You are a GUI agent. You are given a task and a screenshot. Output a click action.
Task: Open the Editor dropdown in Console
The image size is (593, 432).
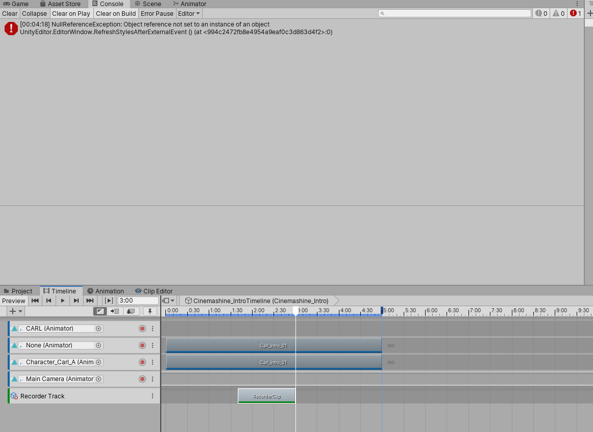click(x=189, y=13)
